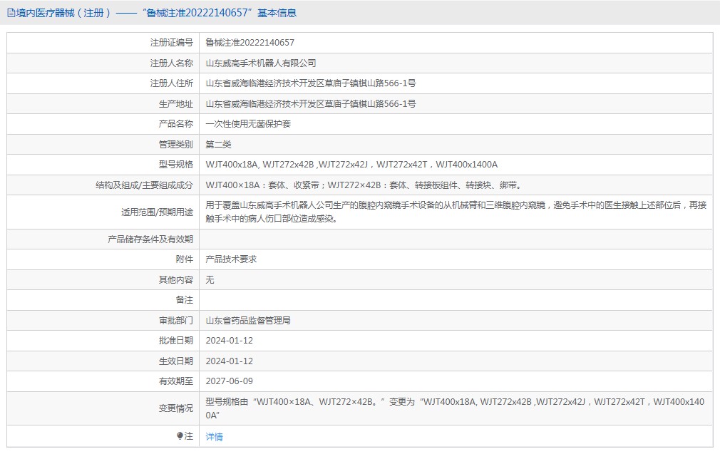Click the 生效日期 row label
The height and width of the screenshot is (454, 720).
[x=176, y=361]
